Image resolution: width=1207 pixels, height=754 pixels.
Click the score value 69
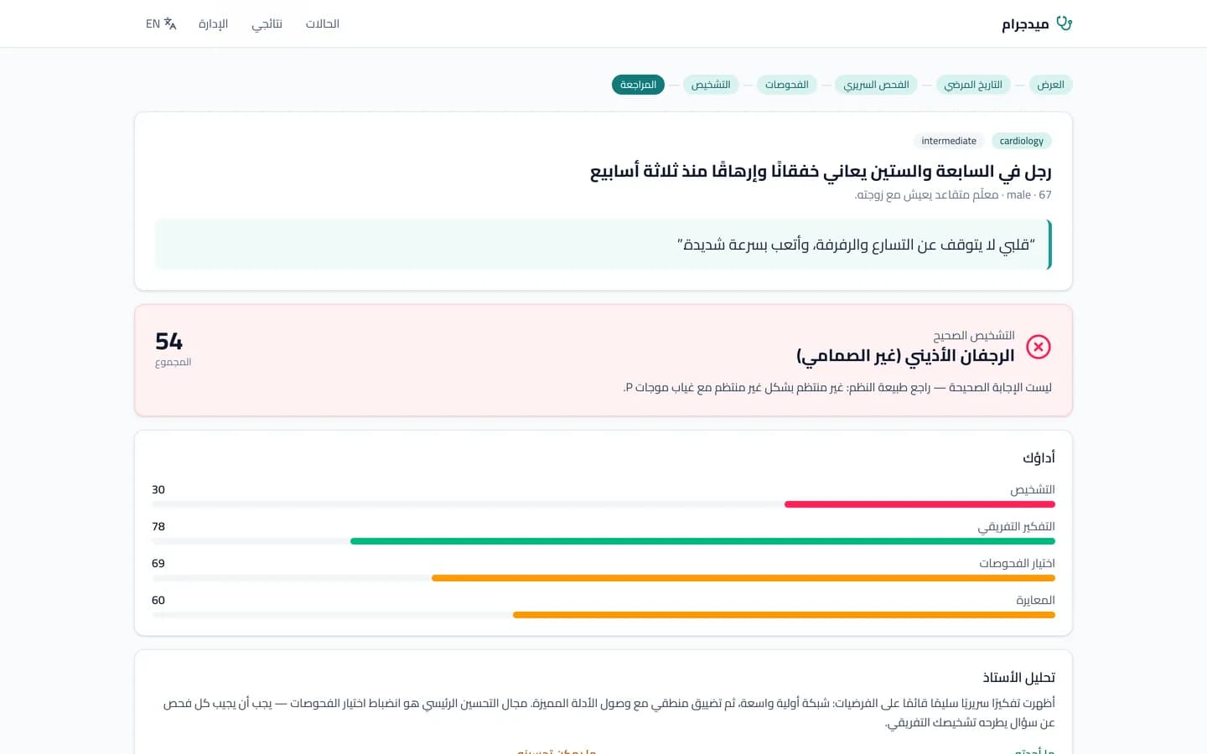coord(158,563)
